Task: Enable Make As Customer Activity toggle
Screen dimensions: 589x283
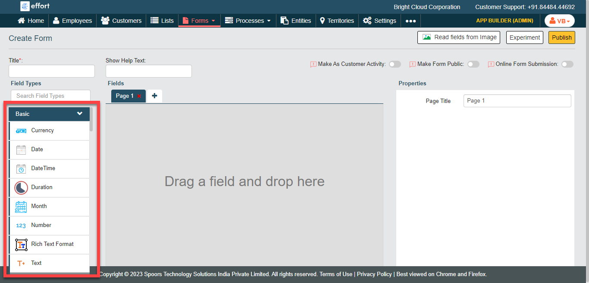Action: click(x=395, y=64)
